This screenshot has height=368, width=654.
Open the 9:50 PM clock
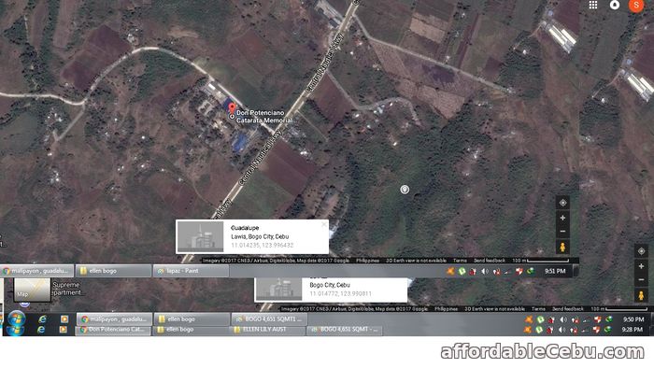pyautogui.click(x=633, y=319)
